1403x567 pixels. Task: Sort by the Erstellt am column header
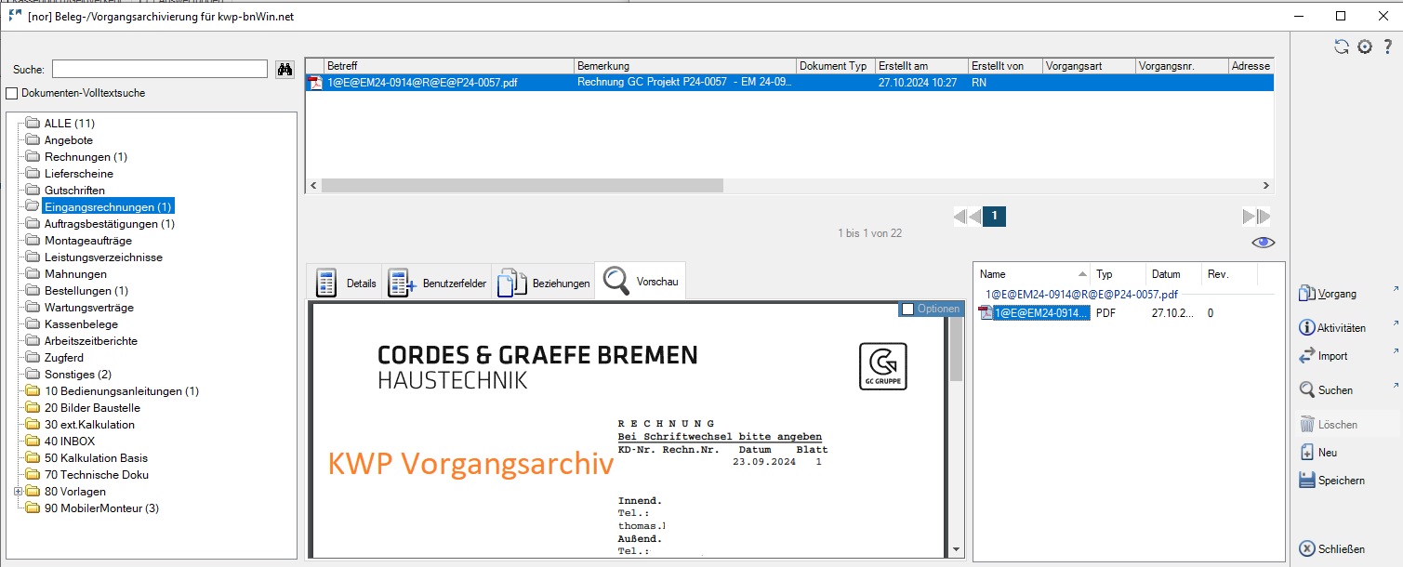click(x=921, y=66)
